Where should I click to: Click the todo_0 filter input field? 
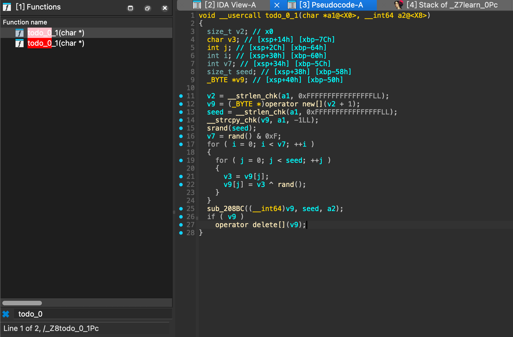(x=93, y=314)
